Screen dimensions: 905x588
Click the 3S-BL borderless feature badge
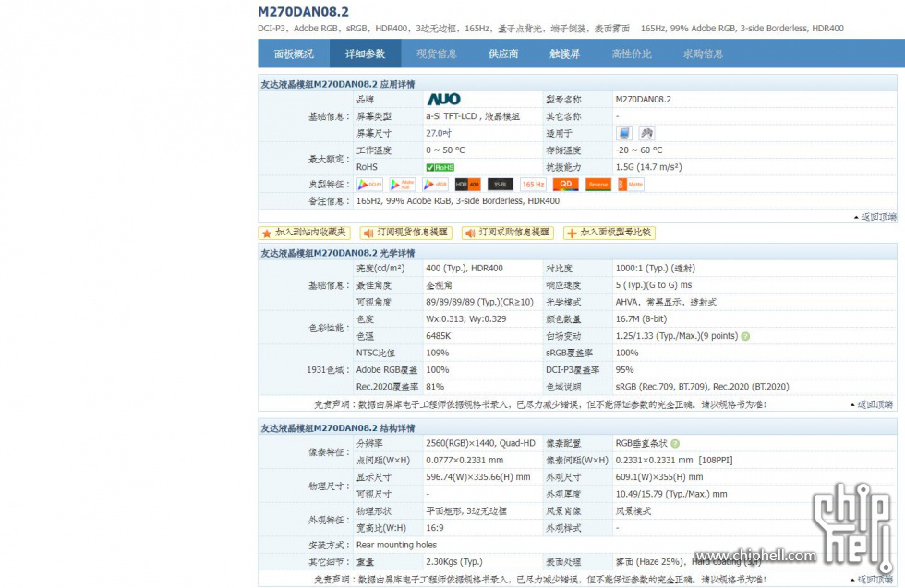501,184
